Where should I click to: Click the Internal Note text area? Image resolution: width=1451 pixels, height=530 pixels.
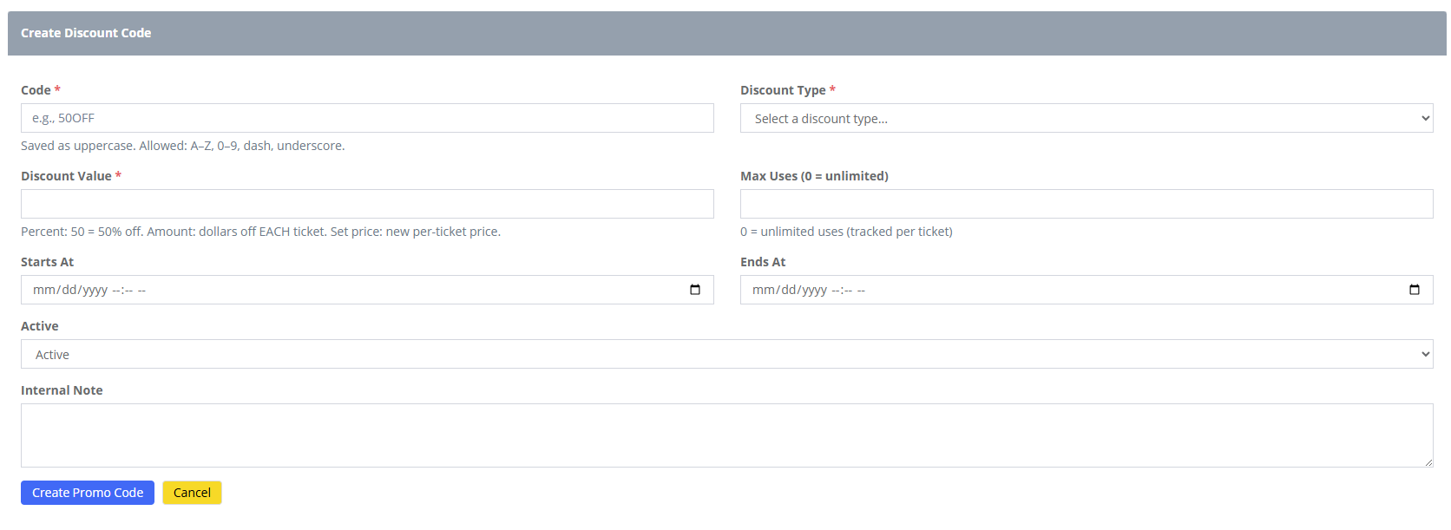click(x=727, y=435)
